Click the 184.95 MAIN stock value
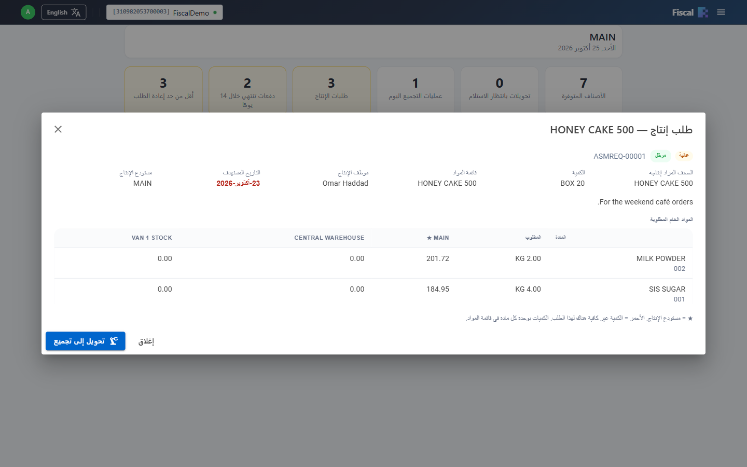747x467 pixels. (438, 289)
